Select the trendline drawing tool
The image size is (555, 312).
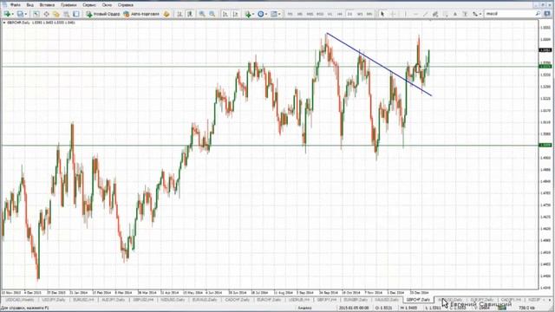pos(425,14)
